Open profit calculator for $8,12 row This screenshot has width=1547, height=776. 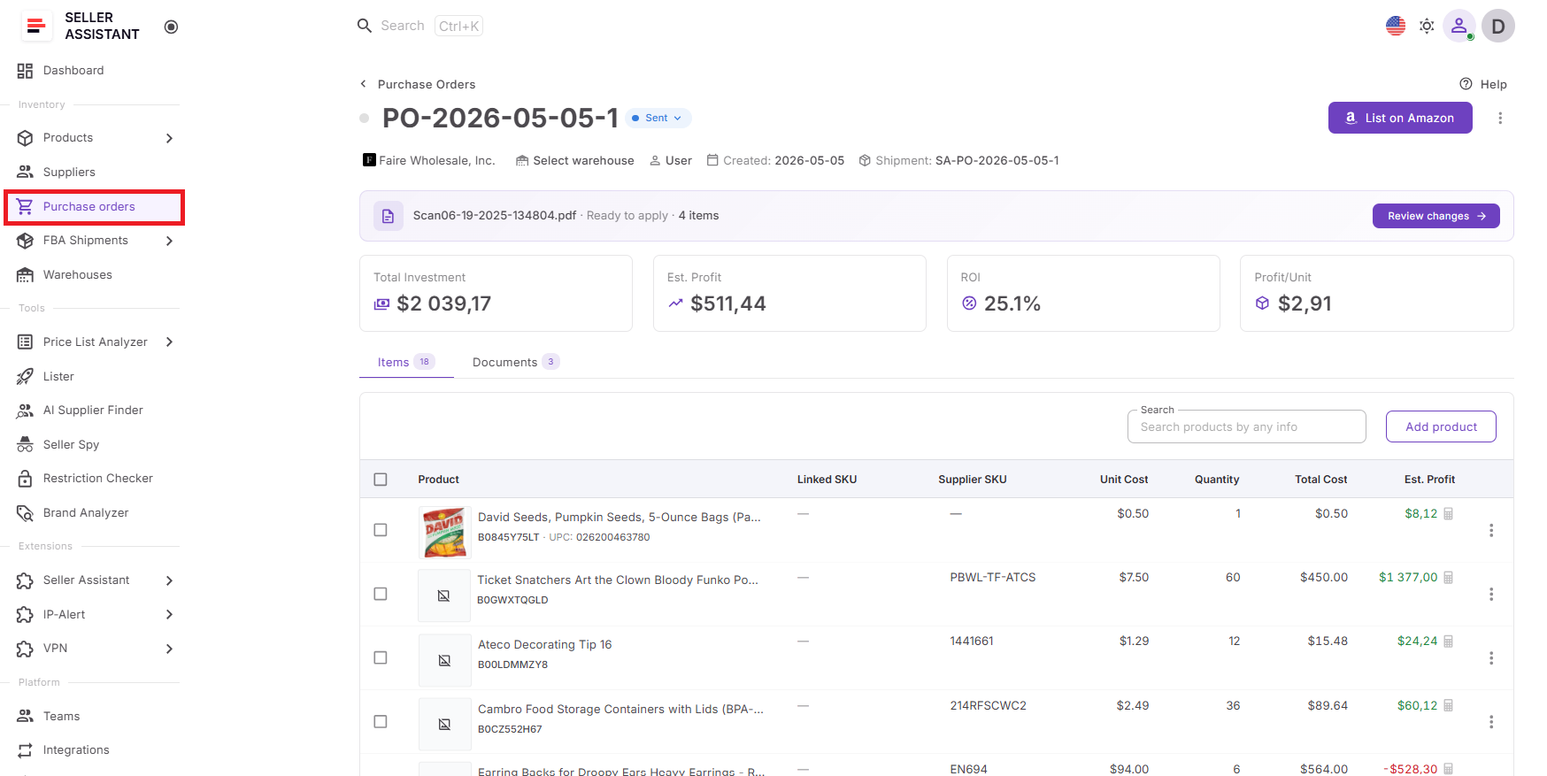1449,513
